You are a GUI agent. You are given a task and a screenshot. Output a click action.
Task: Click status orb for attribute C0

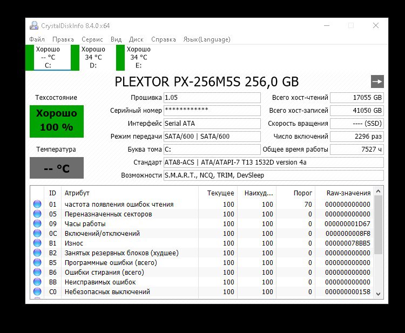point(37,291)
